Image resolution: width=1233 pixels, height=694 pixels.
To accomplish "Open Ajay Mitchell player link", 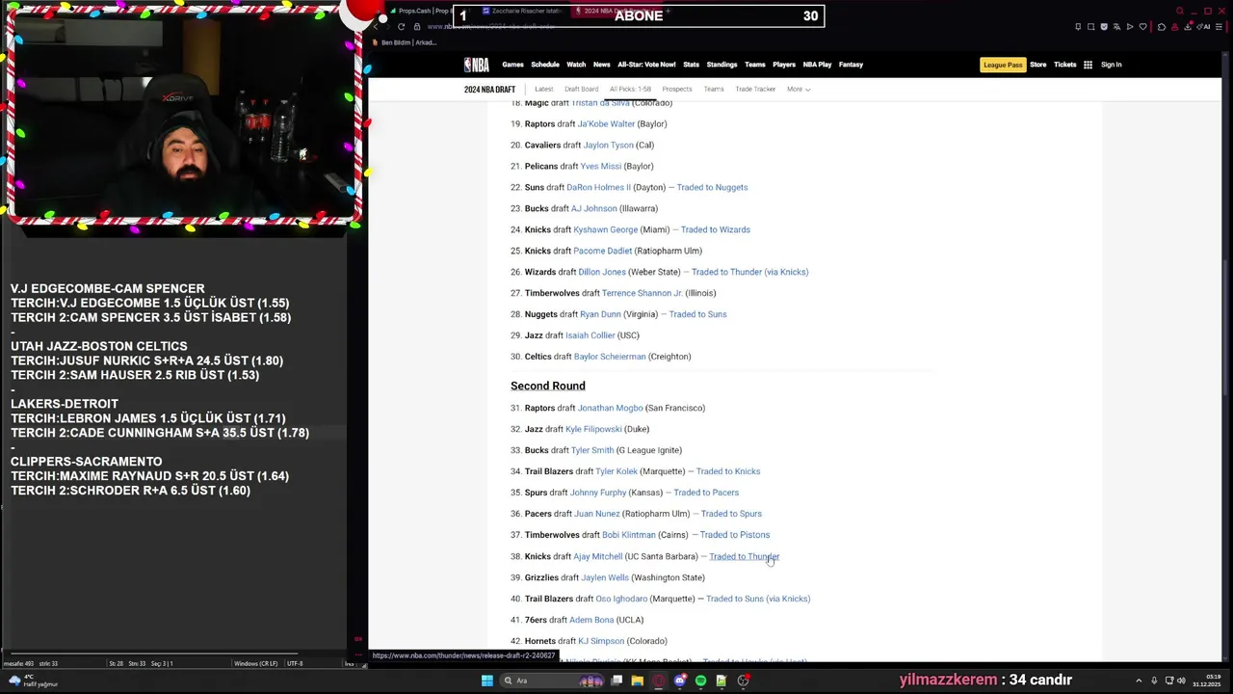I will click(597, 556).
